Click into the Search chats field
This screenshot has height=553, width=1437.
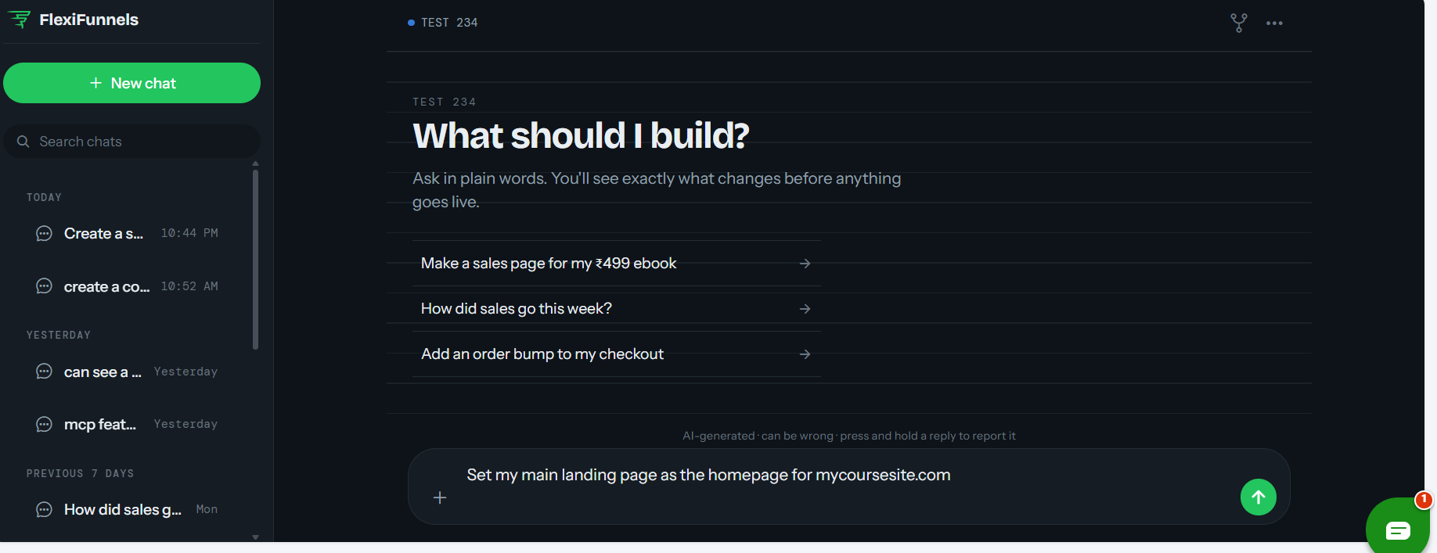click(x=131, y=142)
